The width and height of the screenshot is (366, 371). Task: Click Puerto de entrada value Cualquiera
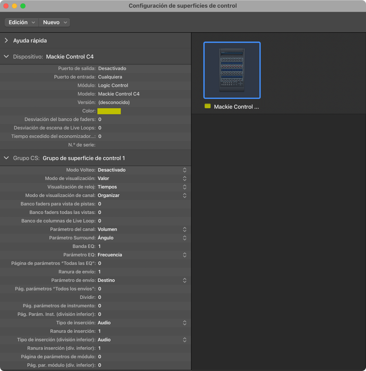point(110,77)
